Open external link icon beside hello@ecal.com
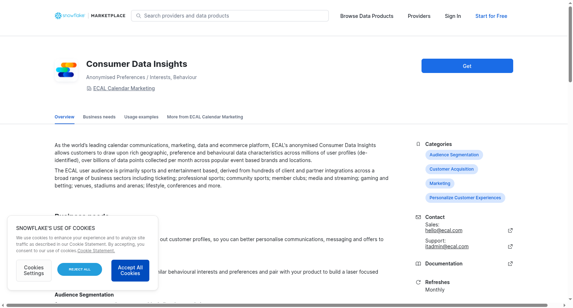 pyautogui.click(x=510, y=230)
